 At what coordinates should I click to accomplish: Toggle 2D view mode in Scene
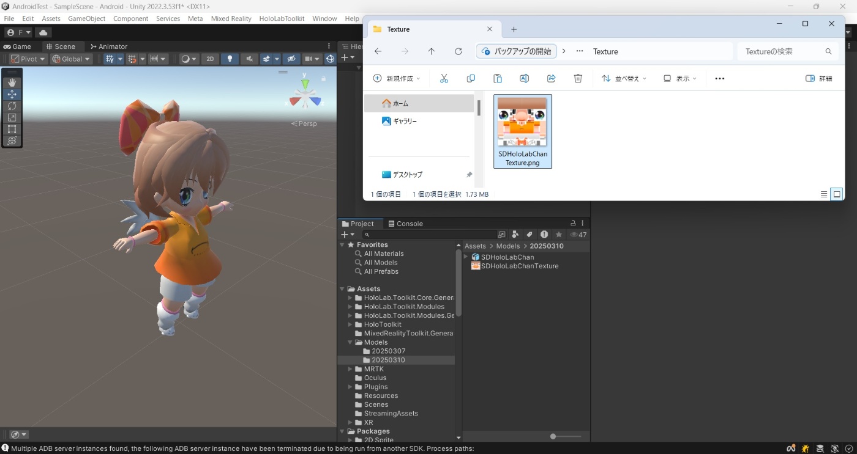(210, 59)
